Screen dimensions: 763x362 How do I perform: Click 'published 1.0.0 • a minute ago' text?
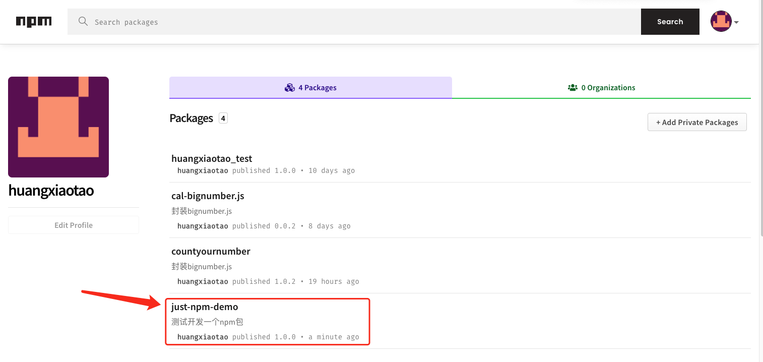[295, 337]
